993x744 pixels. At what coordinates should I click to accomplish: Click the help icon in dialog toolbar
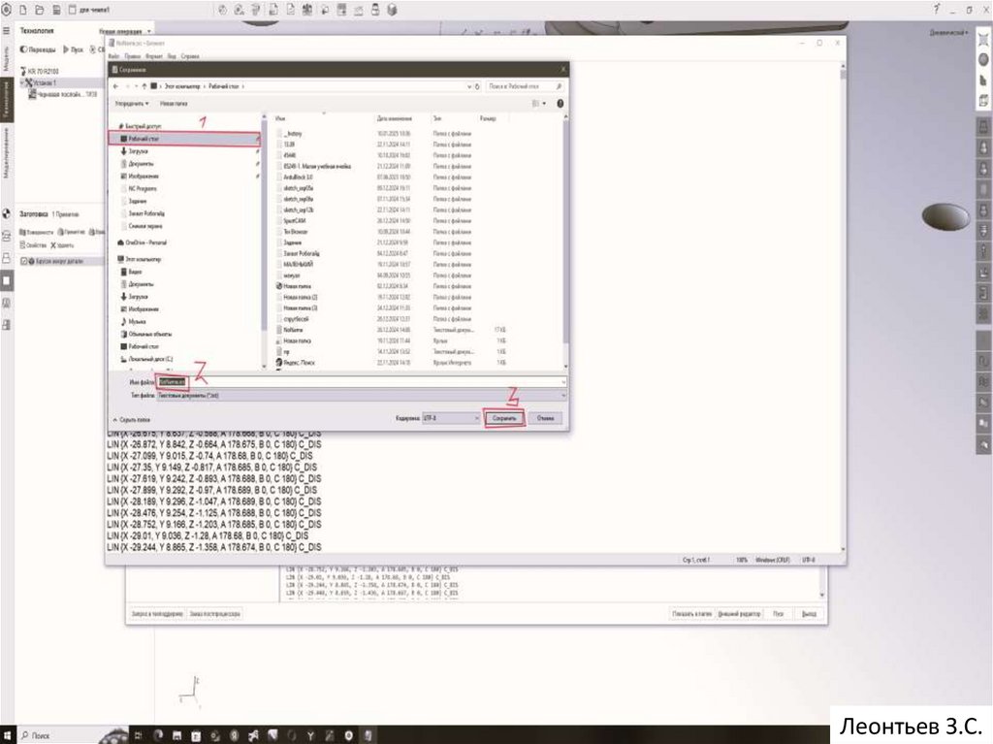[560, 103]
